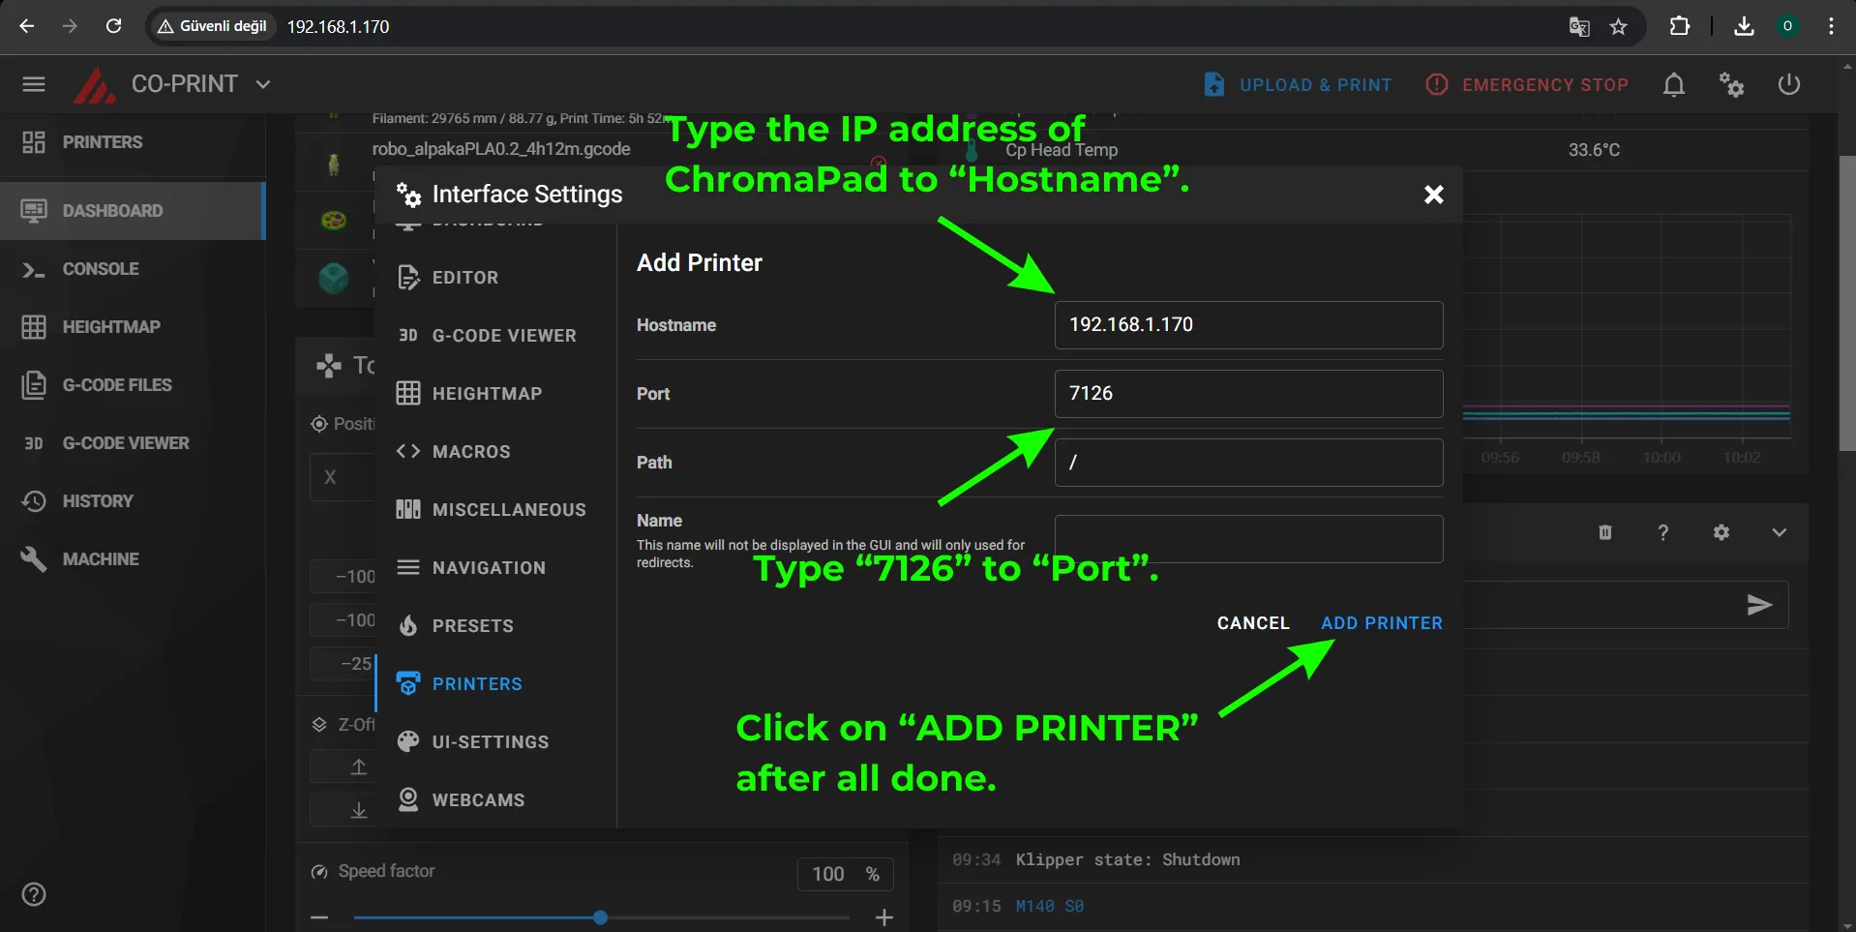Select UI-Settings tab in Interface Settings
1856x932 pixels.
coord(495,742)
